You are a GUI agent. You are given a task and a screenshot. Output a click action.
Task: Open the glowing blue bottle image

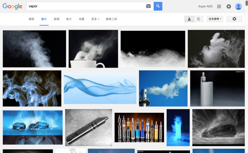pos(178,127)
